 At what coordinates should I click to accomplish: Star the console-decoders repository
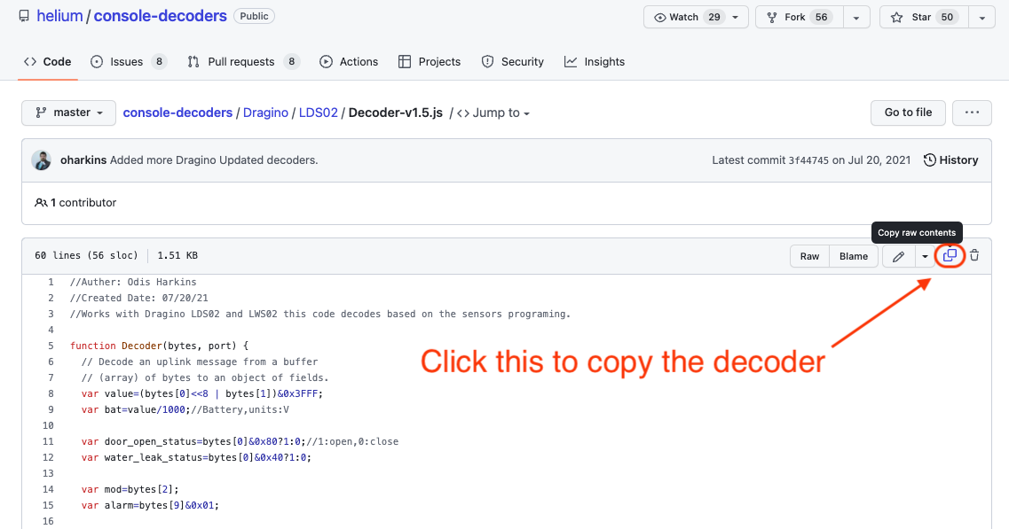click(919, 17)
